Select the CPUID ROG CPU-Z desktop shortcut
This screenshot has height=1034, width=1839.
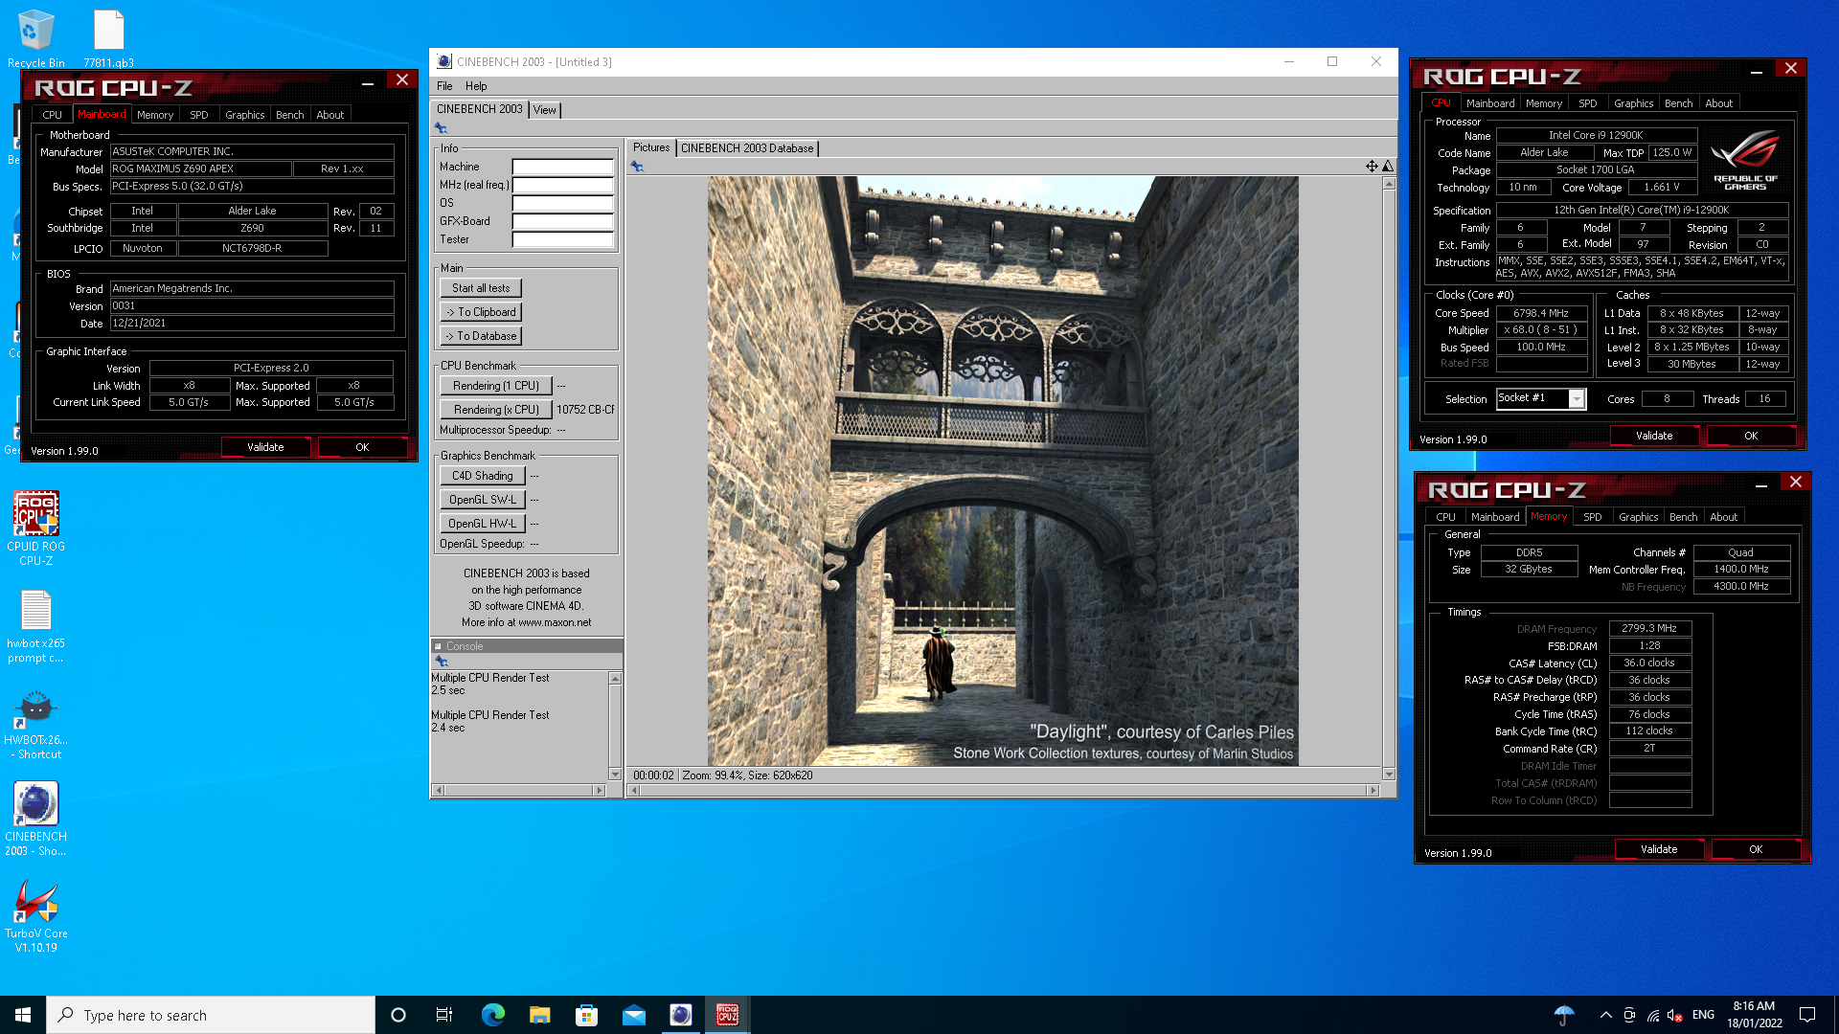36,528
